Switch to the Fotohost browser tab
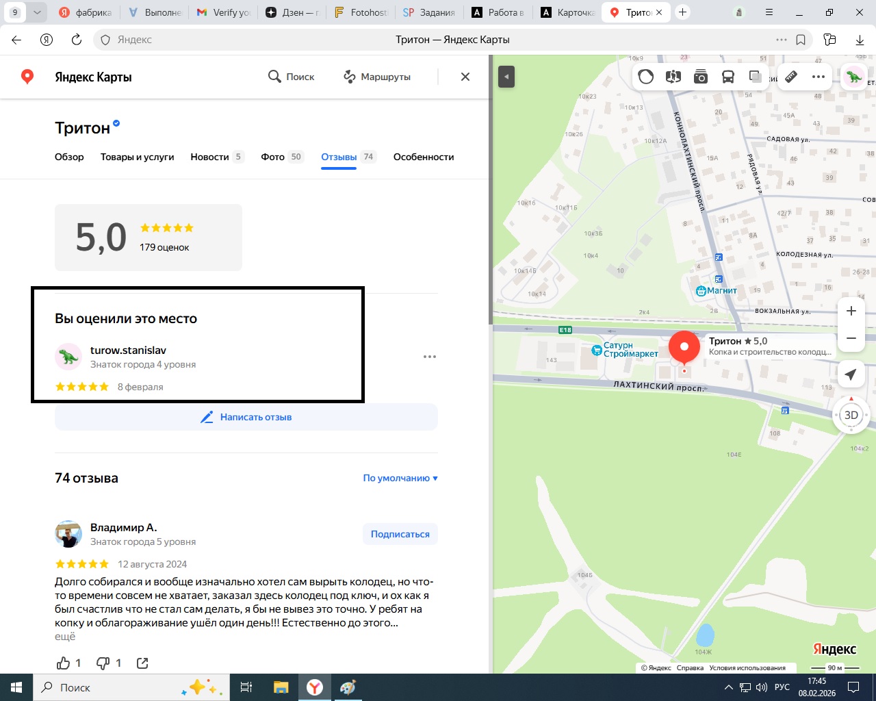This screenshot has height=701, width=876. 361,12
